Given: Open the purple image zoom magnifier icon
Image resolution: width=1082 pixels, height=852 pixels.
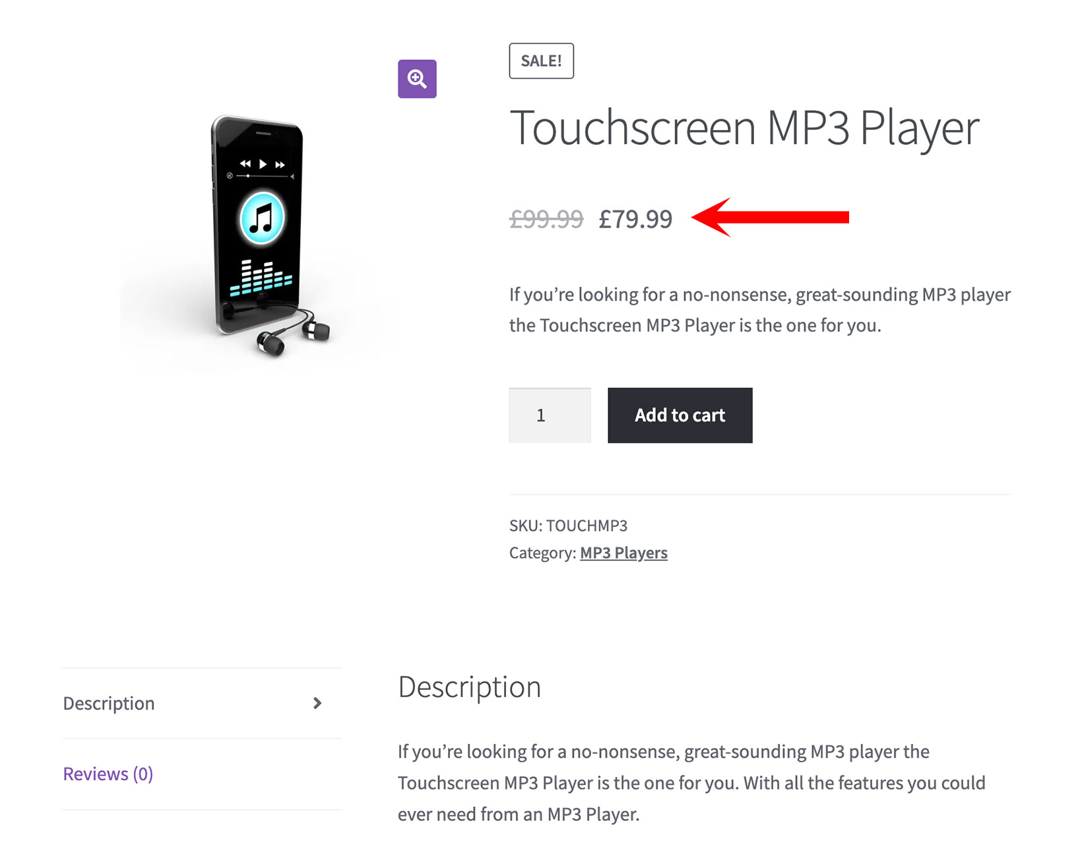Looking at the screenshot, I should (x=417, y=78).
